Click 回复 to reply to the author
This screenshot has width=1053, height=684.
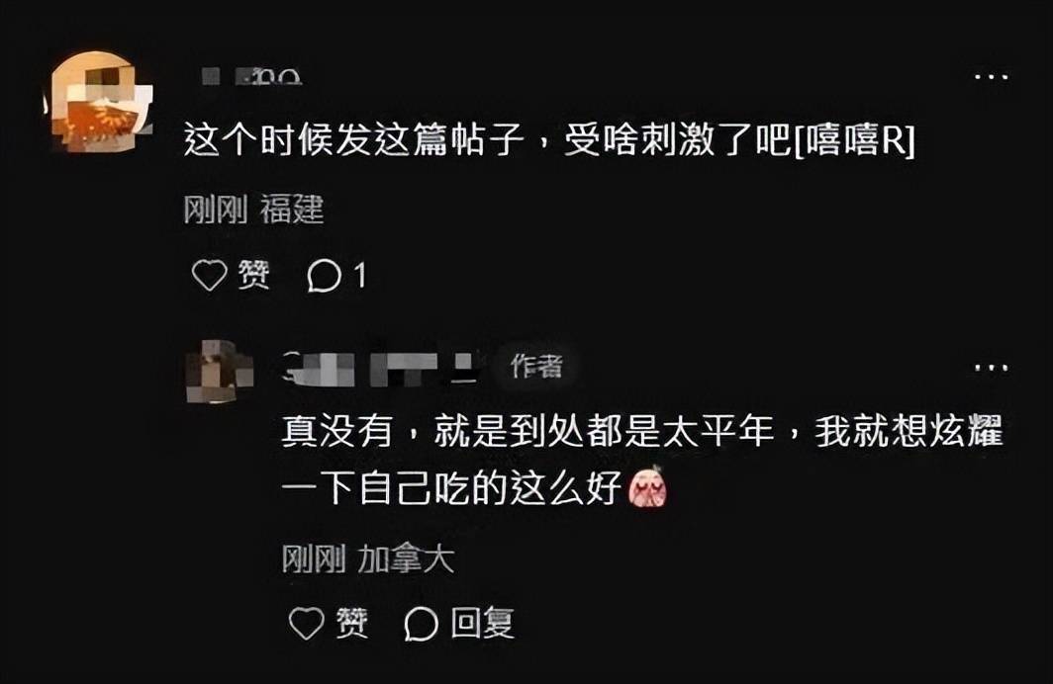click(482, 623)
